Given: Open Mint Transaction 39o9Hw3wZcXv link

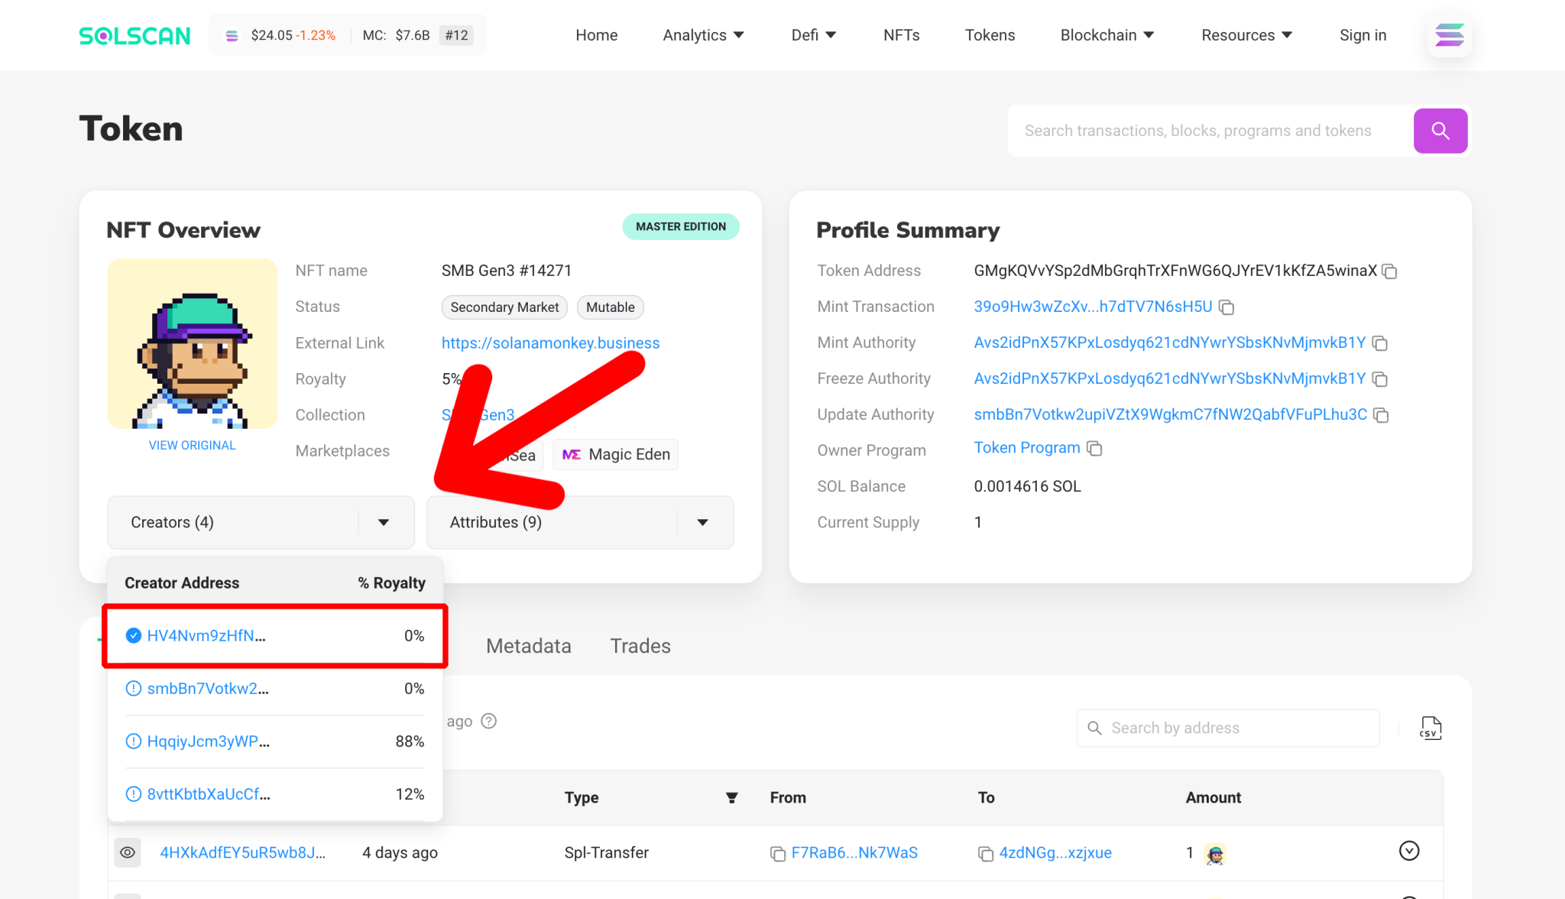Looking at the screenshot, I should coord(1093,307).
